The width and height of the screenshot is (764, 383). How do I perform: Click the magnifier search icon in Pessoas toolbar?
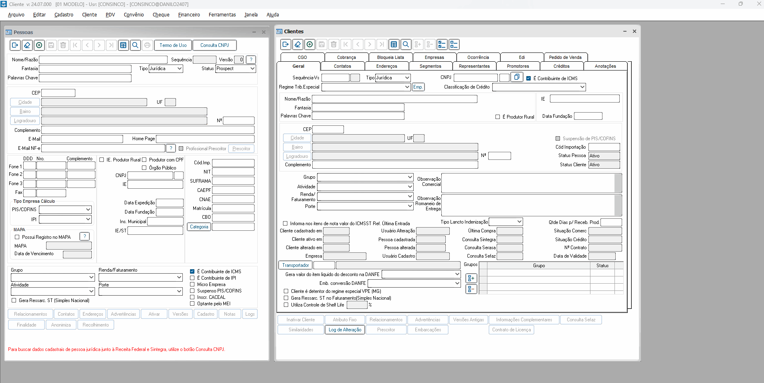point(135,45)
